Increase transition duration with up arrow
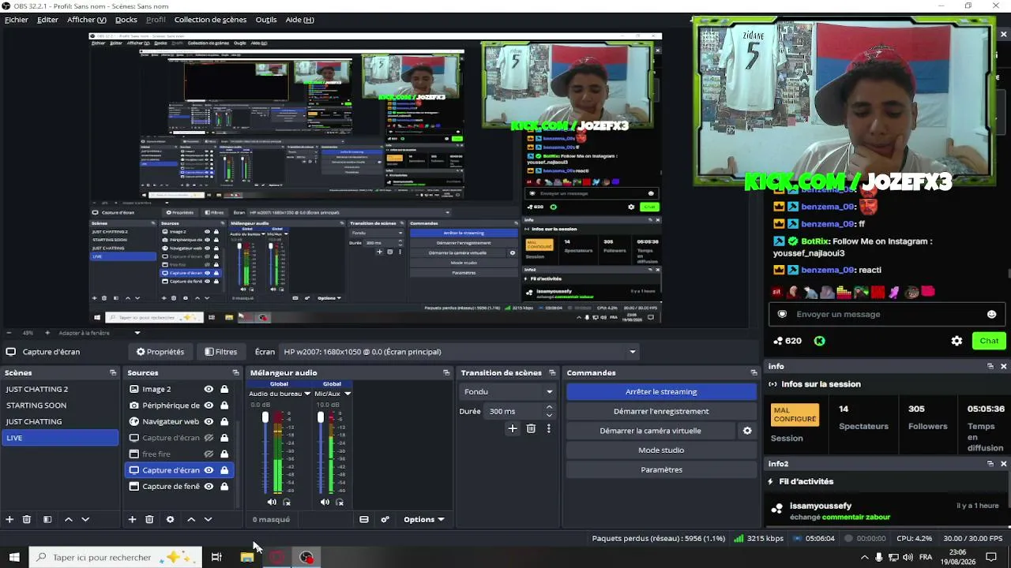1011x568 pixels. [549, 407]
